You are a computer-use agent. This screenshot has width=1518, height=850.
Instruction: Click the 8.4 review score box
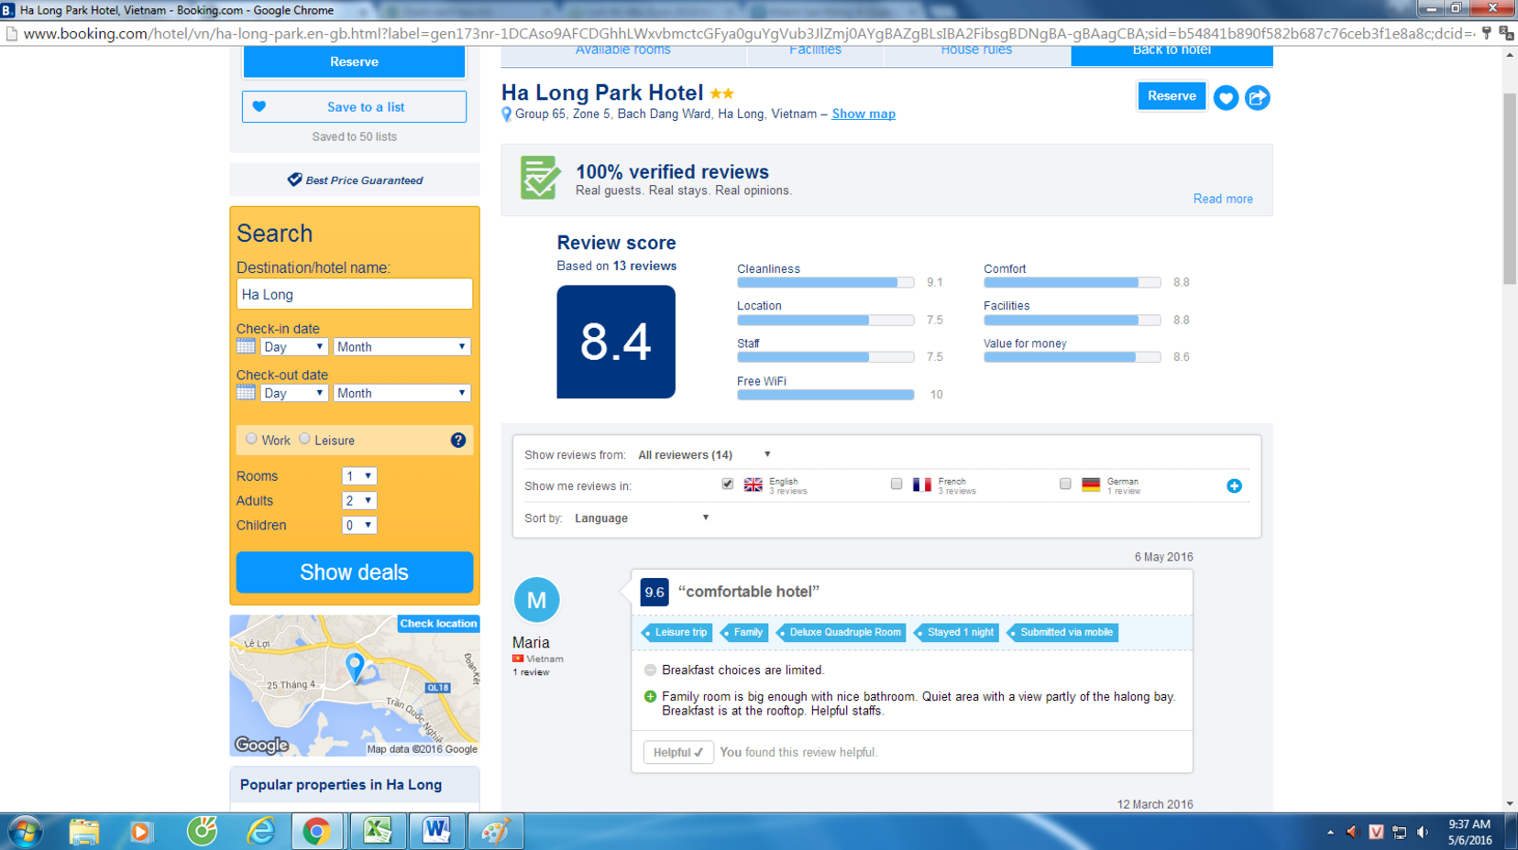click(x=616, y=342)
